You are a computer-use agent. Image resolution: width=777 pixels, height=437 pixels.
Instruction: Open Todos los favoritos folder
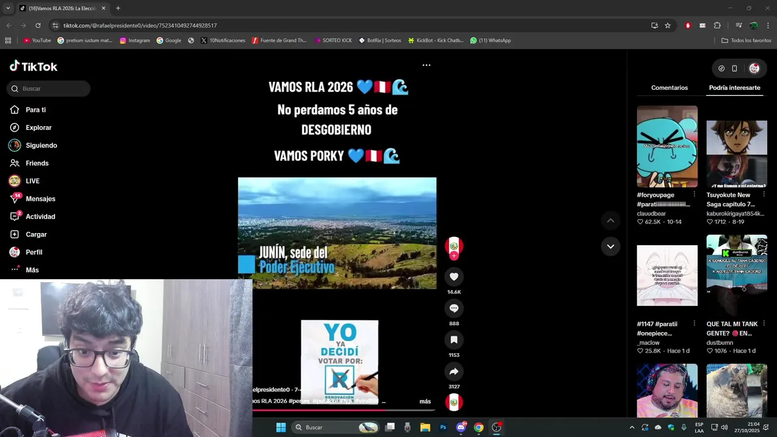[746, 41]
